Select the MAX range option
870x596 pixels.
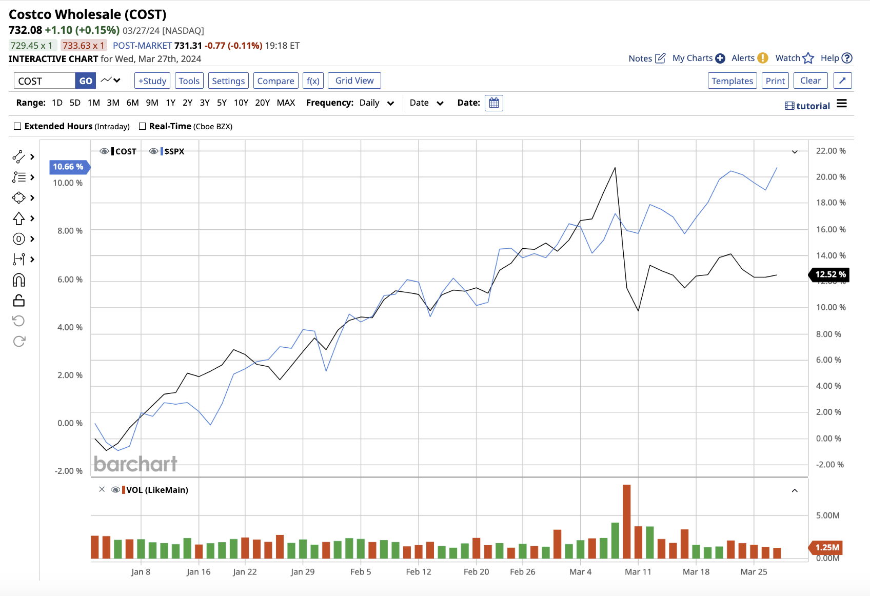click(286, 103)
